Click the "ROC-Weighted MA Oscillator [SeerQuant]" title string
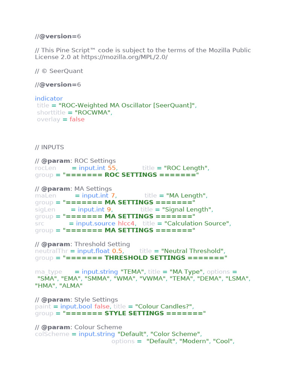Screen dimensions: 289x385 tap(128, 106)
